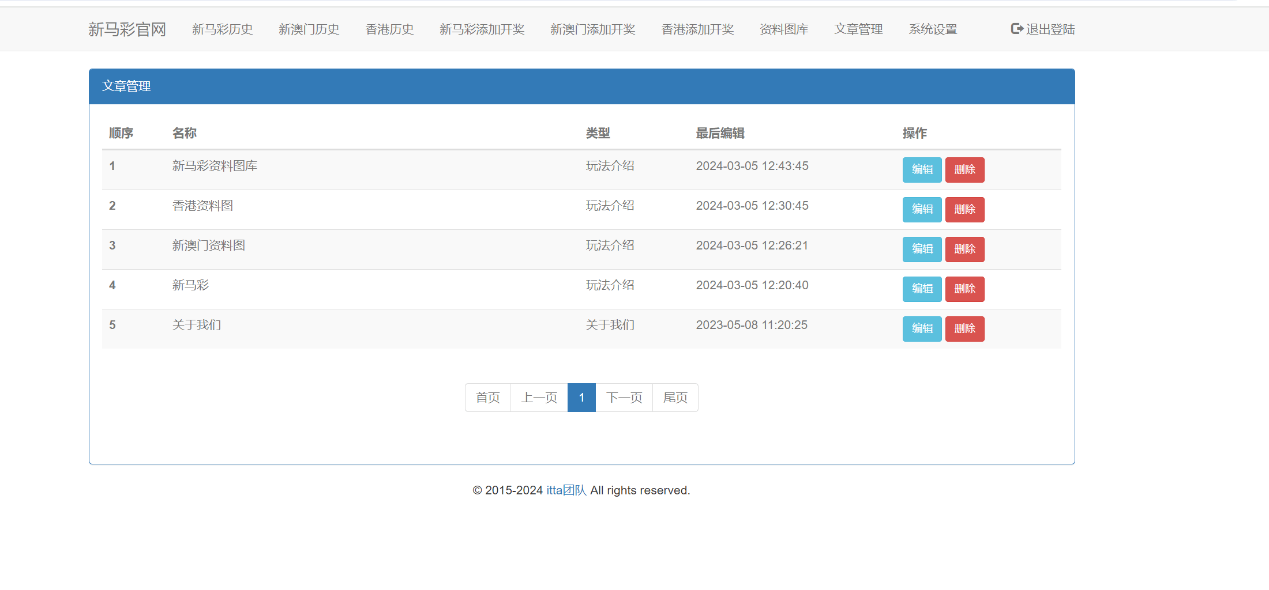The height and width of the screenshot is (590, 1269).
Task: Select page 1 in pagination
Action: click(581, 398)
